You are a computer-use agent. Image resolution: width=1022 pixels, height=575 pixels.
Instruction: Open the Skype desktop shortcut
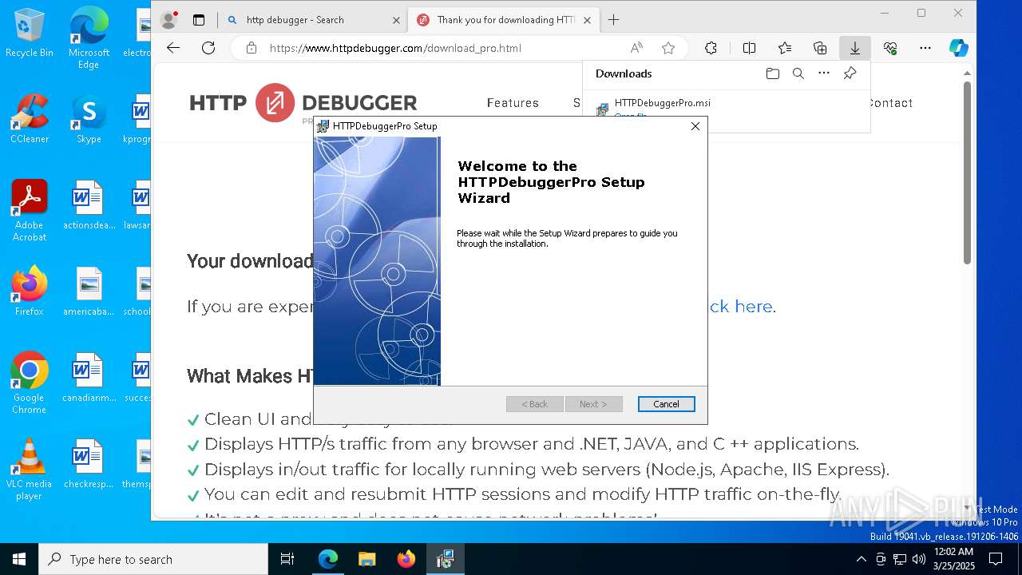(x=89, y=119)
